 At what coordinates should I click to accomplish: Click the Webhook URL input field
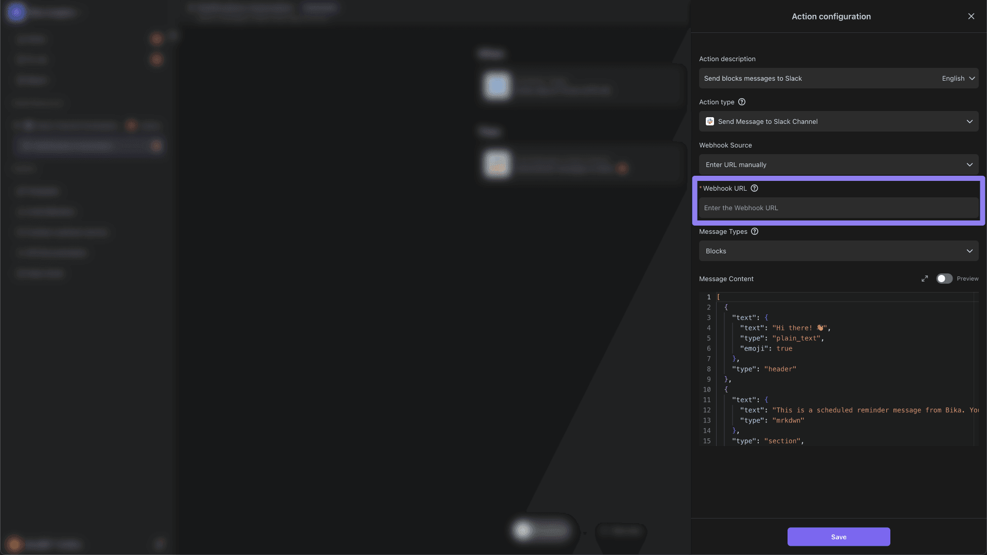tap(838, 208)
